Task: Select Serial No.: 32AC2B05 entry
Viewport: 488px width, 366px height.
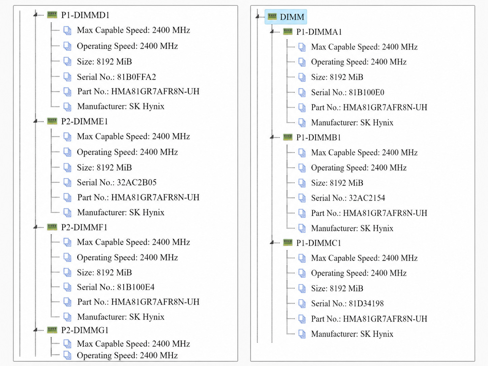Action: [117, 182]
